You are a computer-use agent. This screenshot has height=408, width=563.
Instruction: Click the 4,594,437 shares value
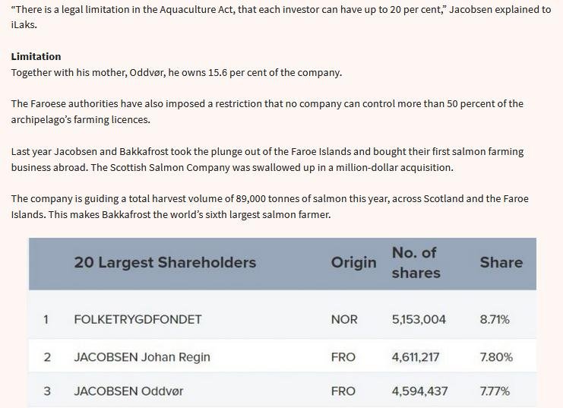click(419, 391)
